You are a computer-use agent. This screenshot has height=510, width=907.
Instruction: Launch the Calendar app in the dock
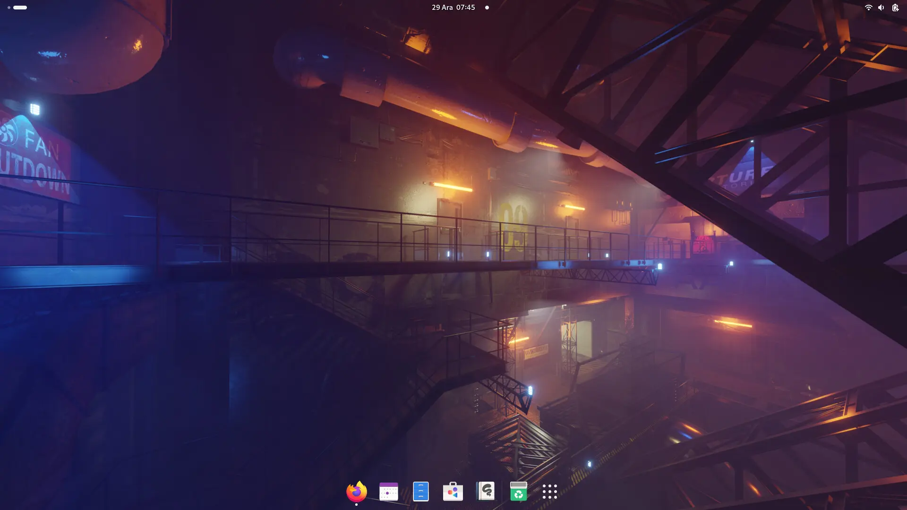point(389,492)
